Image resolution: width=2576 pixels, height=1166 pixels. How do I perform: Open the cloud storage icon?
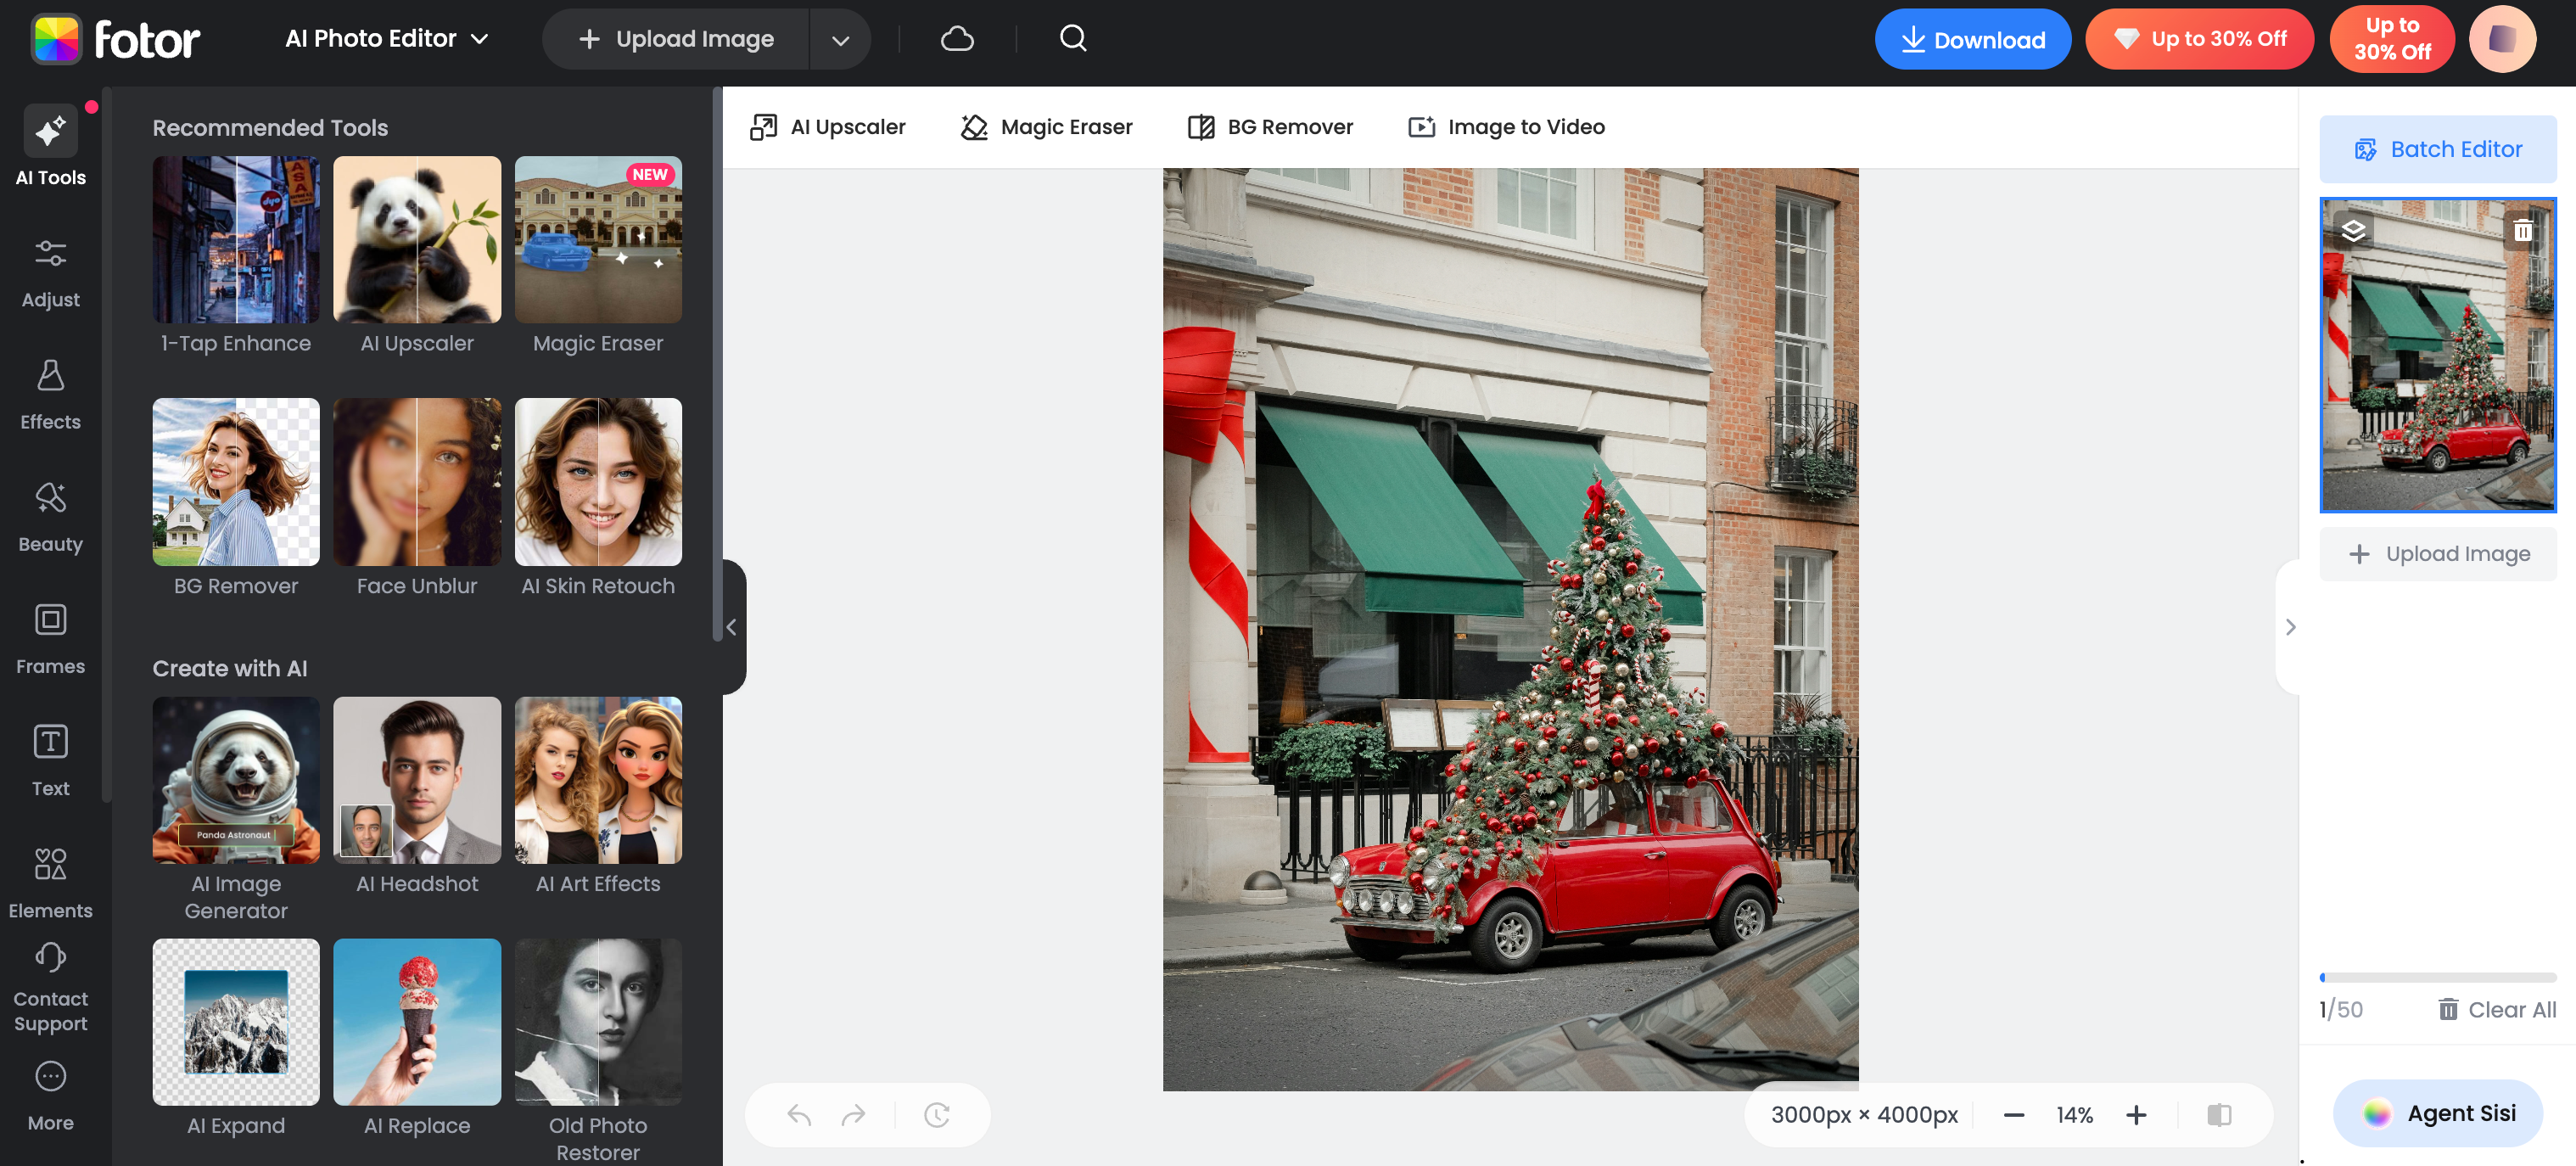click(956, 39)
